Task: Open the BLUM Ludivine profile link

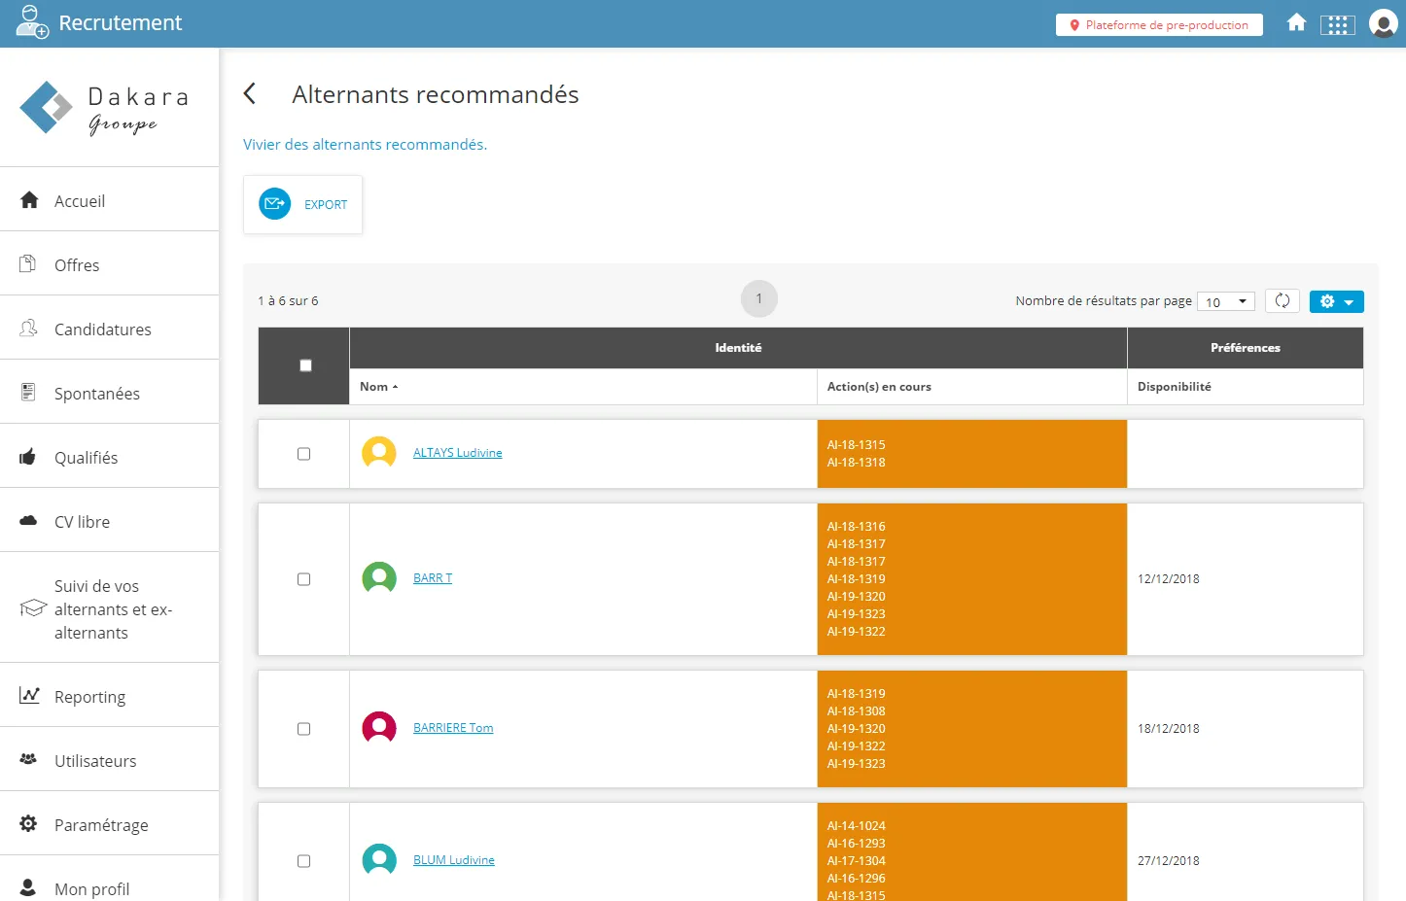Action: point(453,860)
